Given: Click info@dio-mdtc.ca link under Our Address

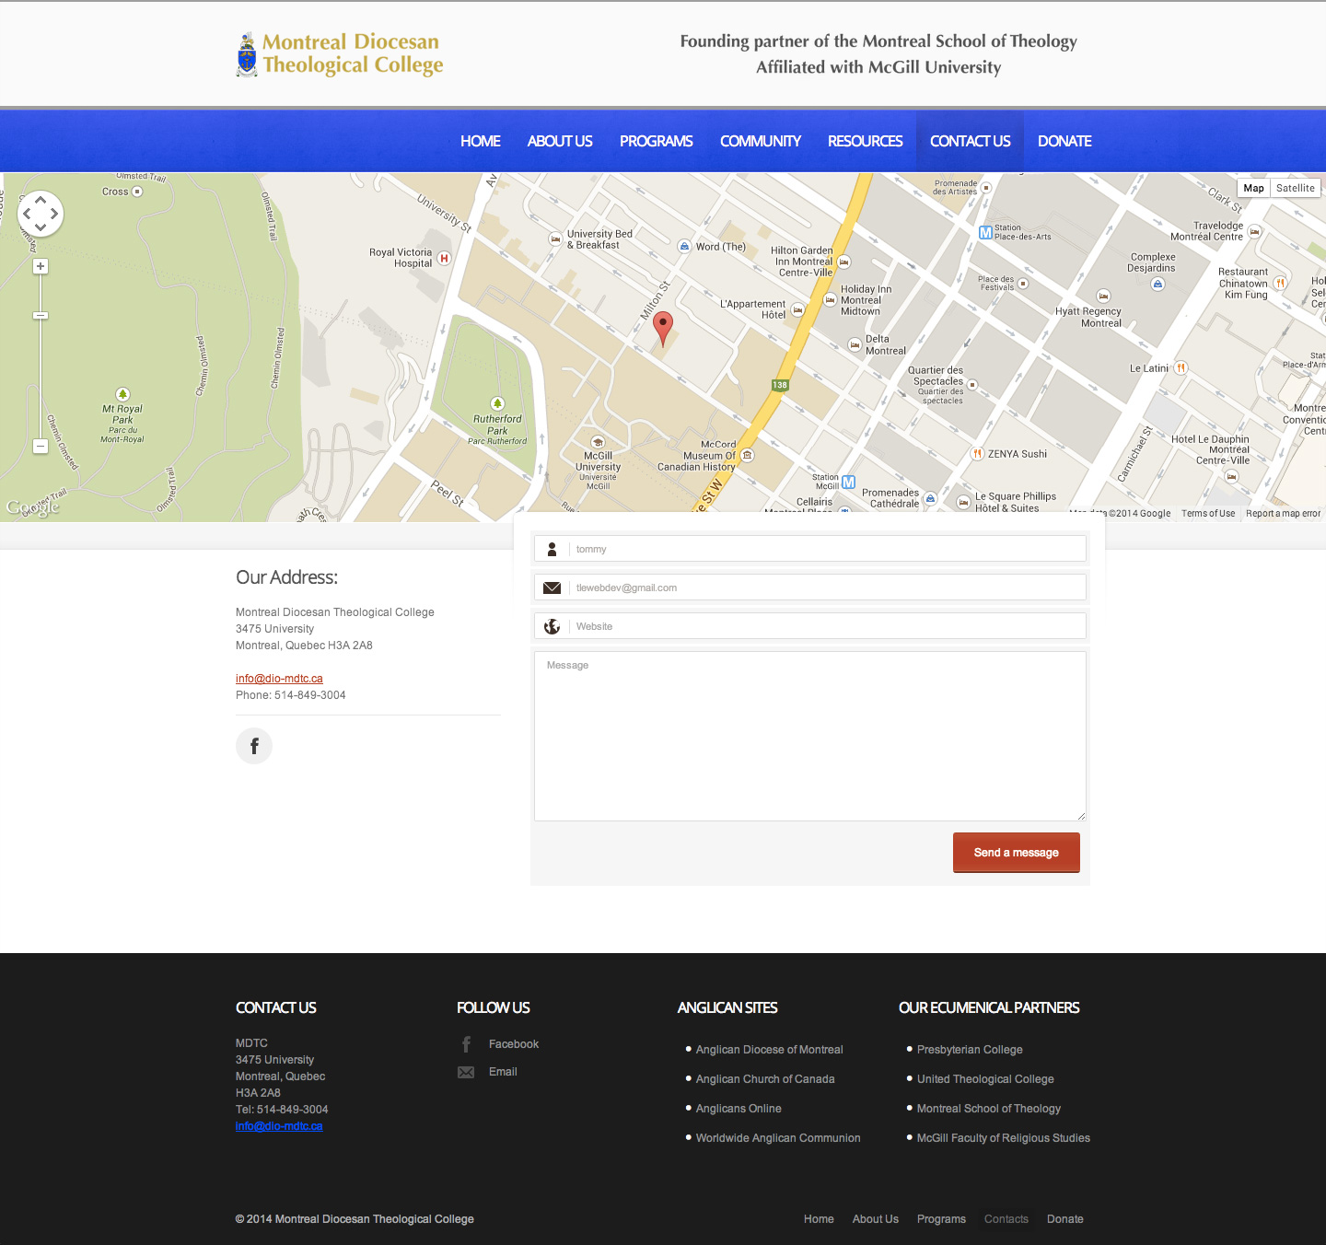Looking at the screenshot, I should coord(279,679).
